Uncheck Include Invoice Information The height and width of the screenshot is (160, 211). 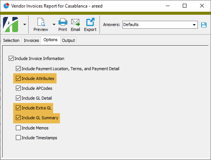11,58
